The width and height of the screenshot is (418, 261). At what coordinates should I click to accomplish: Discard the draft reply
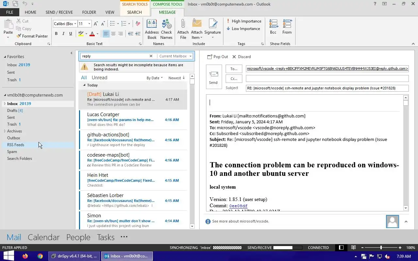point(241,57)
